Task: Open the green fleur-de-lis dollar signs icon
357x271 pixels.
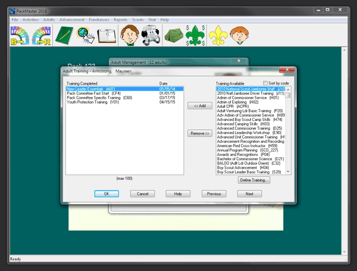Action: click(195, 35)
